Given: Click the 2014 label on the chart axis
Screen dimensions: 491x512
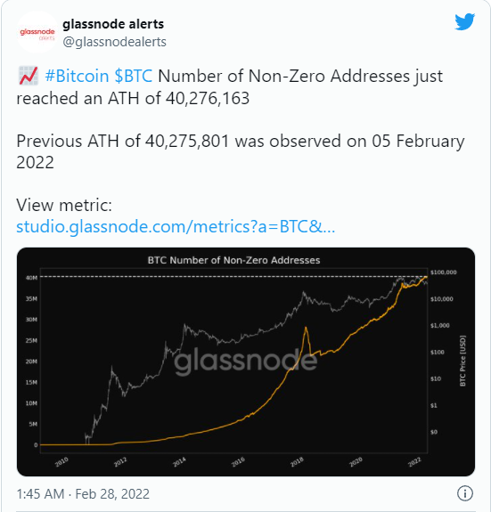Looking at the screenshot, I should 179,462.
